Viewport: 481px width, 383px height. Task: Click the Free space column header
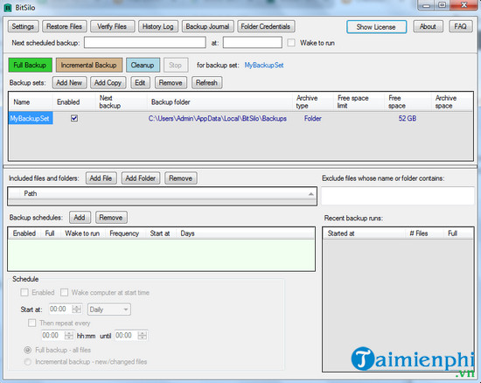pyautogui.click(x=408, y=102)
